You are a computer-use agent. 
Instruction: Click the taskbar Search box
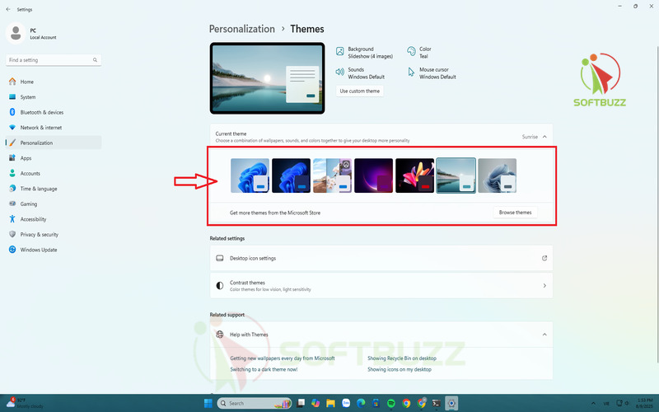pyautogui.click(x=255, y=403)
